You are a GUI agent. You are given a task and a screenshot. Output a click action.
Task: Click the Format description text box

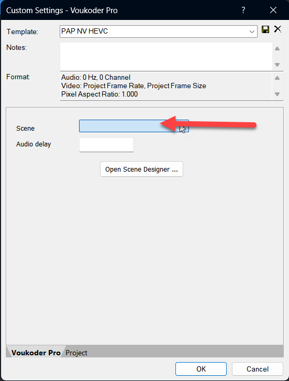coord(166,86)
